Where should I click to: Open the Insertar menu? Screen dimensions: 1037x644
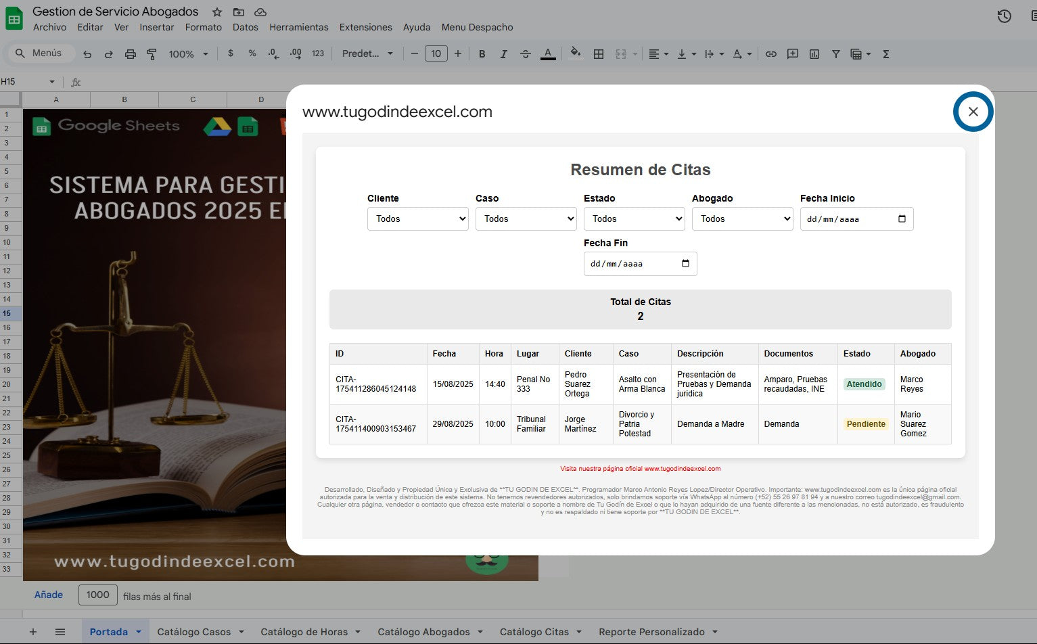156,27
